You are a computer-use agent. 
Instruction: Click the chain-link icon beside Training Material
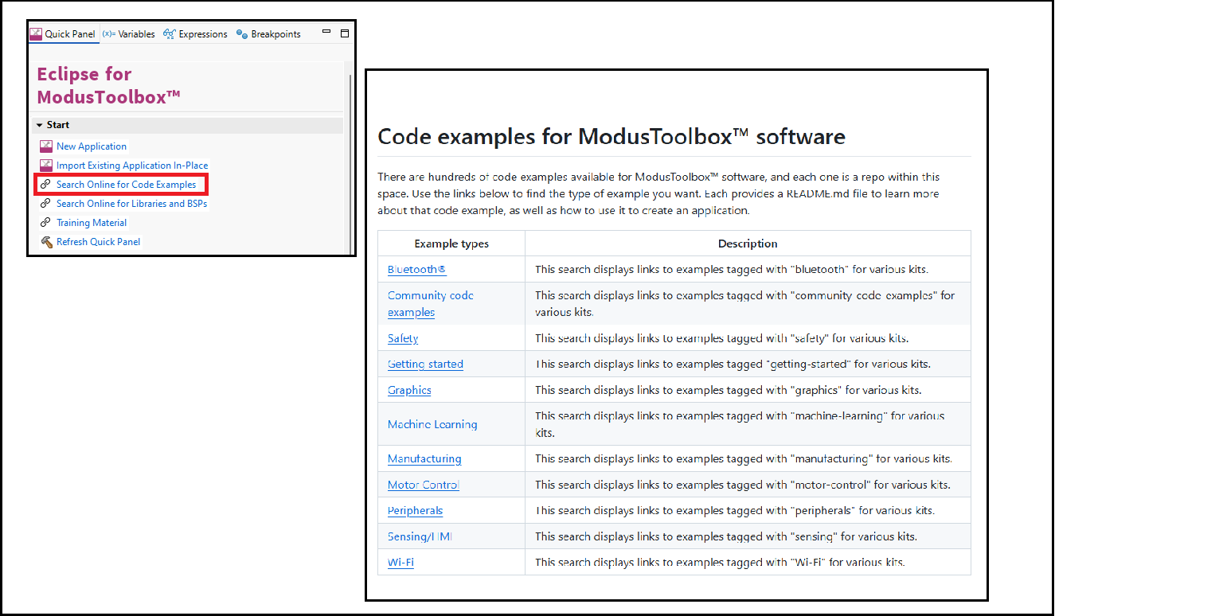[45, 223]
